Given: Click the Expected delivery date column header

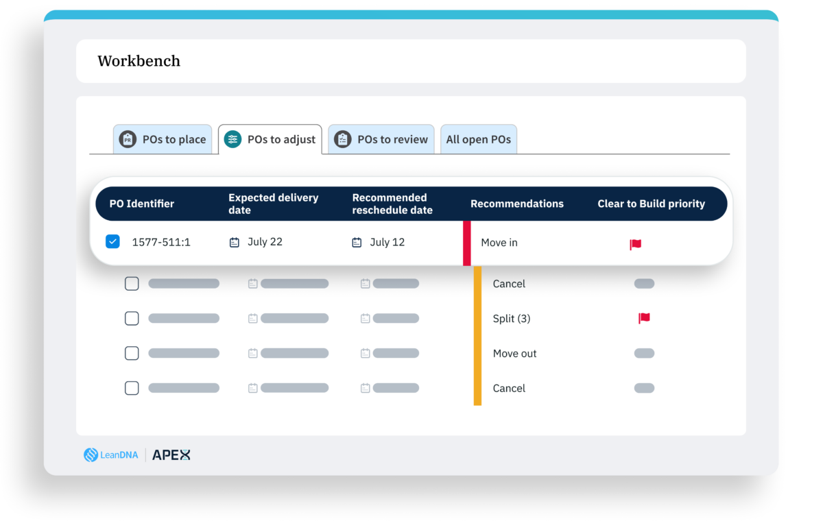Looking at the screenshot, I should pyautogui.click(x=274, y=204).
